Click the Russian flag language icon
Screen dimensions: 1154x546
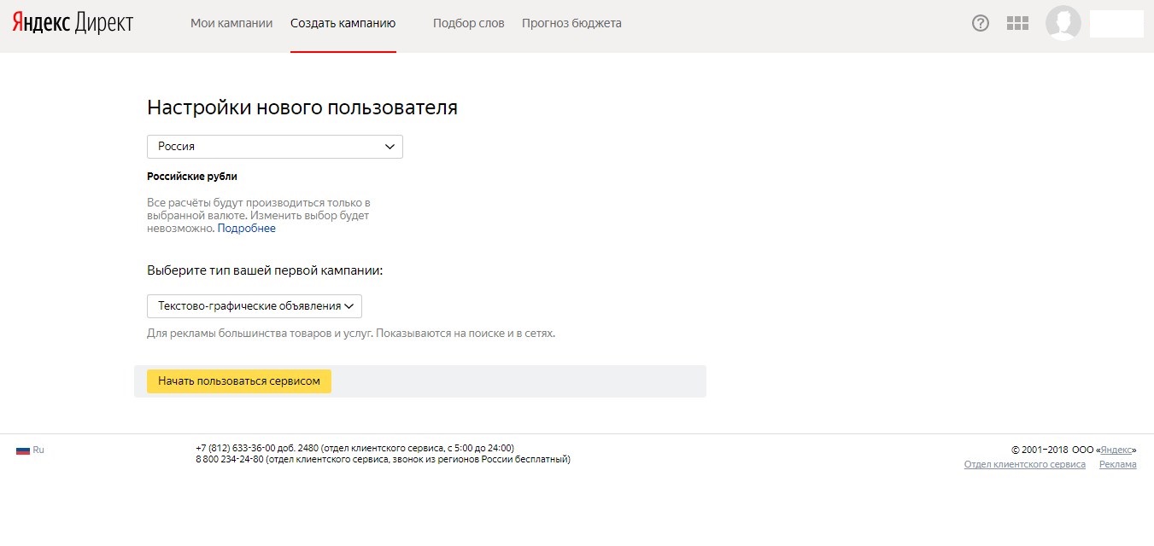(23, 450)
